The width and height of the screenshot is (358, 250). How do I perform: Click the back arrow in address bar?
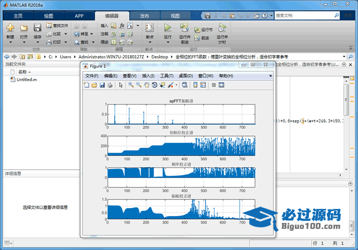[7, 56]
